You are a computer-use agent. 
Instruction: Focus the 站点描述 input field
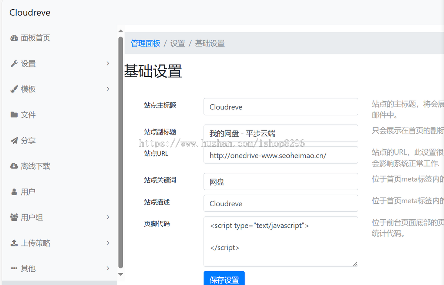tap(281, 203)
